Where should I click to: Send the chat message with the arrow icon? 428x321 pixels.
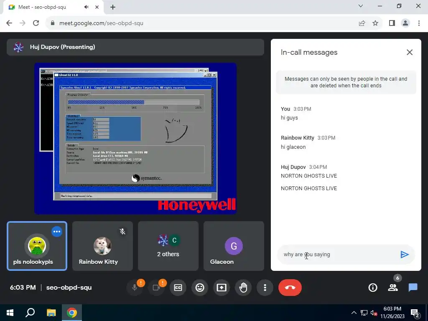point(405,255)
